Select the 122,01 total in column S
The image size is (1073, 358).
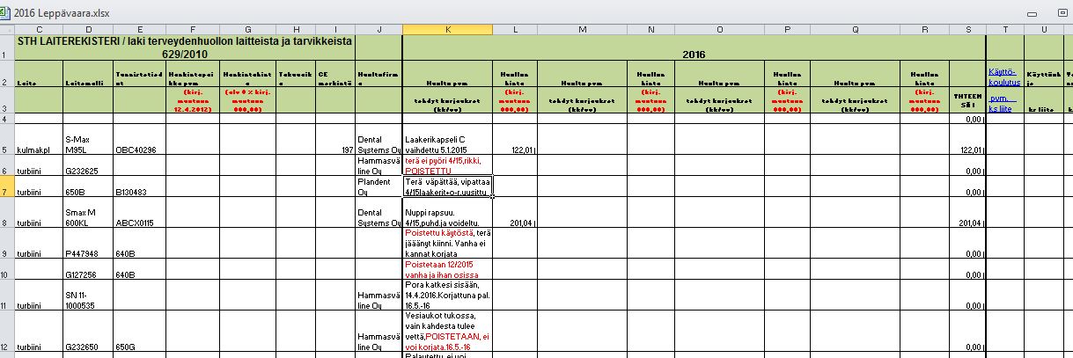pos(967,139)
